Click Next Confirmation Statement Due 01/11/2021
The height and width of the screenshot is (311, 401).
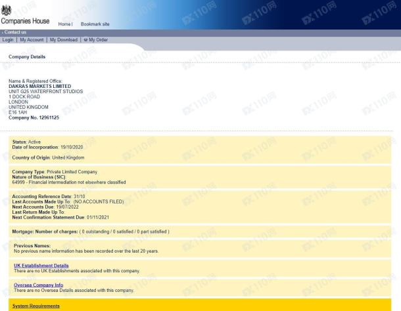click(x=60, y=218)
